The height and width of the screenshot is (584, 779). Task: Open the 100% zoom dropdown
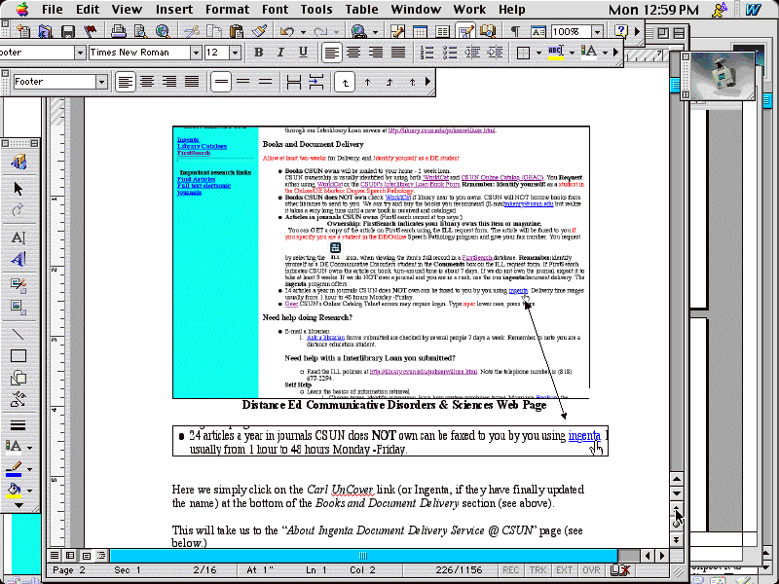pos(597,32)
